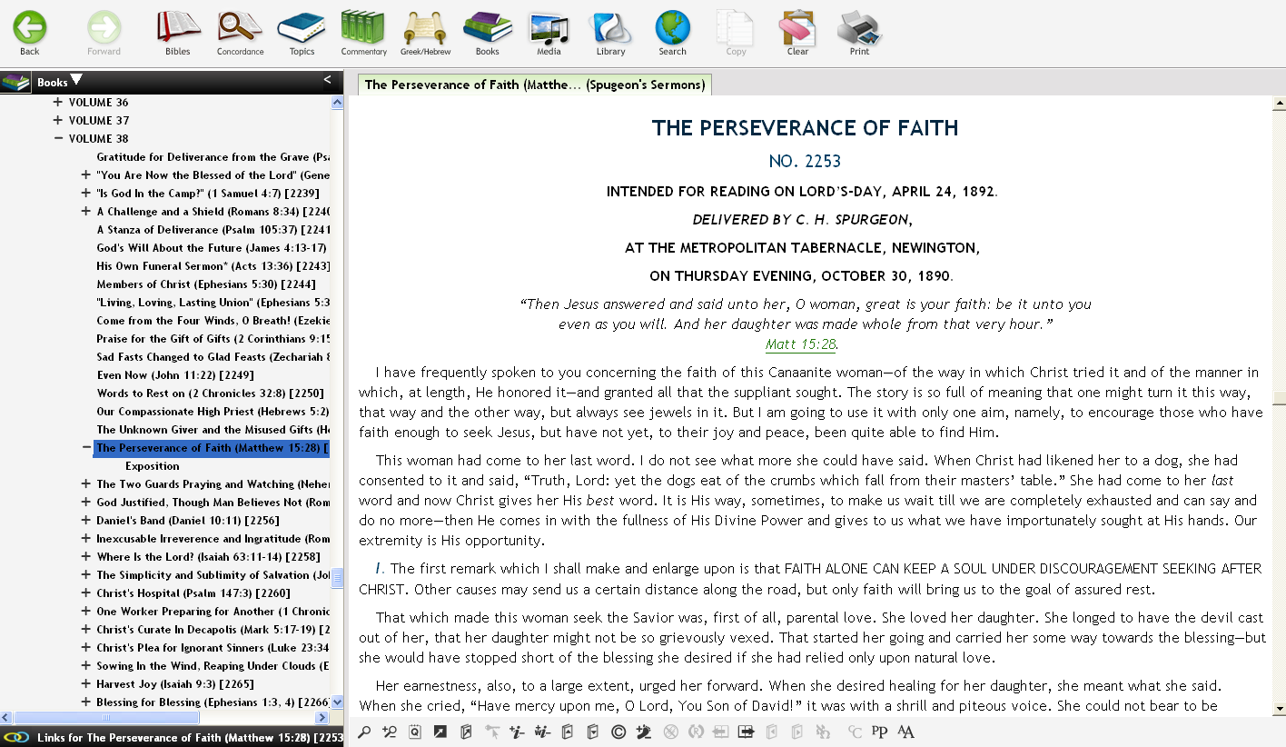Click the PP paragraph style icon
The image size is (1286, 747).
879,732
